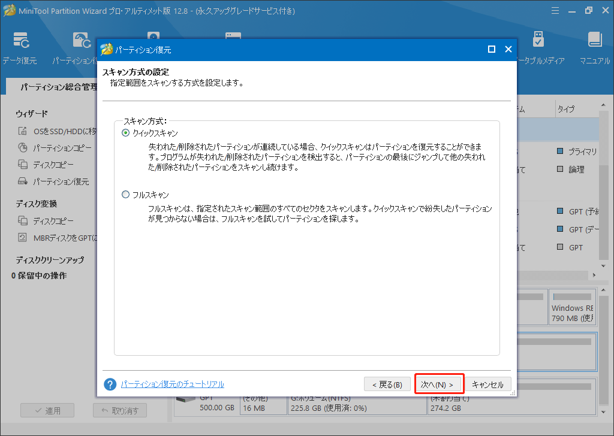Click the パーティション復元 wizard icon in the sidebar
Image resolution: width=614 pixels, height=436 pixels.
(x=23, y=181)
